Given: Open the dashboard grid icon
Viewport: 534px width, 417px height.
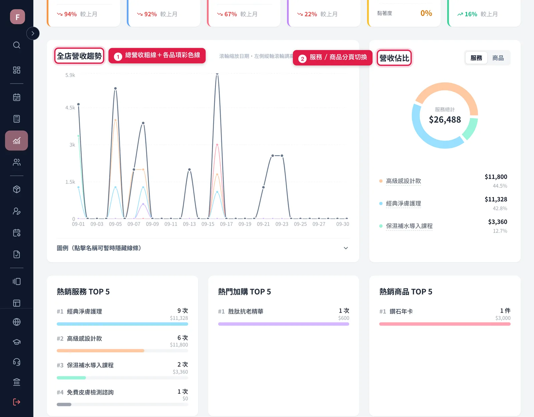Looking at the screenshot, I should point(17,70).
